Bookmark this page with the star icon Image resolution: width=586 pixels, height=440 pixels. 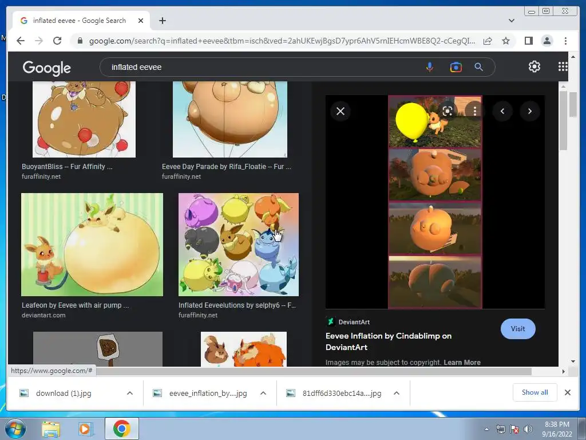click(506, 41)
